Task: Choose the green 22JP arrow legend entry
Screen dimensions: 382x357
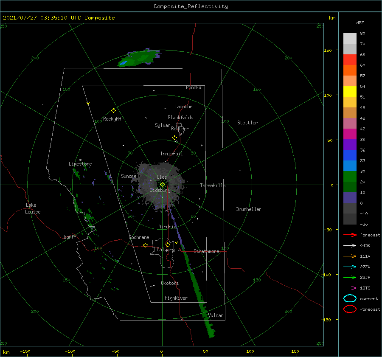Action: pyautogui.click(x=350, y=277)
